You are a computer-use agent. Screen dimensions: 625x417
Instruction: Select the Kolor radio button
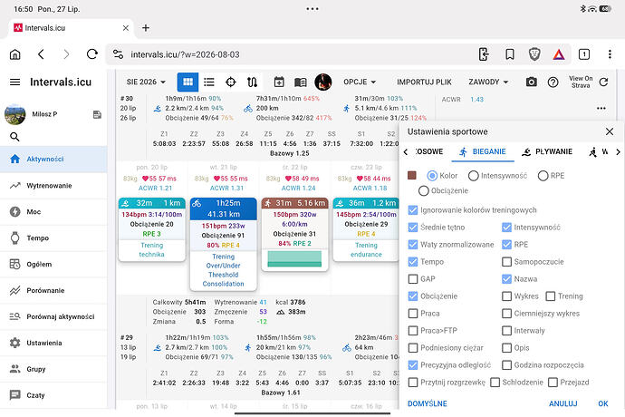(x=432, y=176)
